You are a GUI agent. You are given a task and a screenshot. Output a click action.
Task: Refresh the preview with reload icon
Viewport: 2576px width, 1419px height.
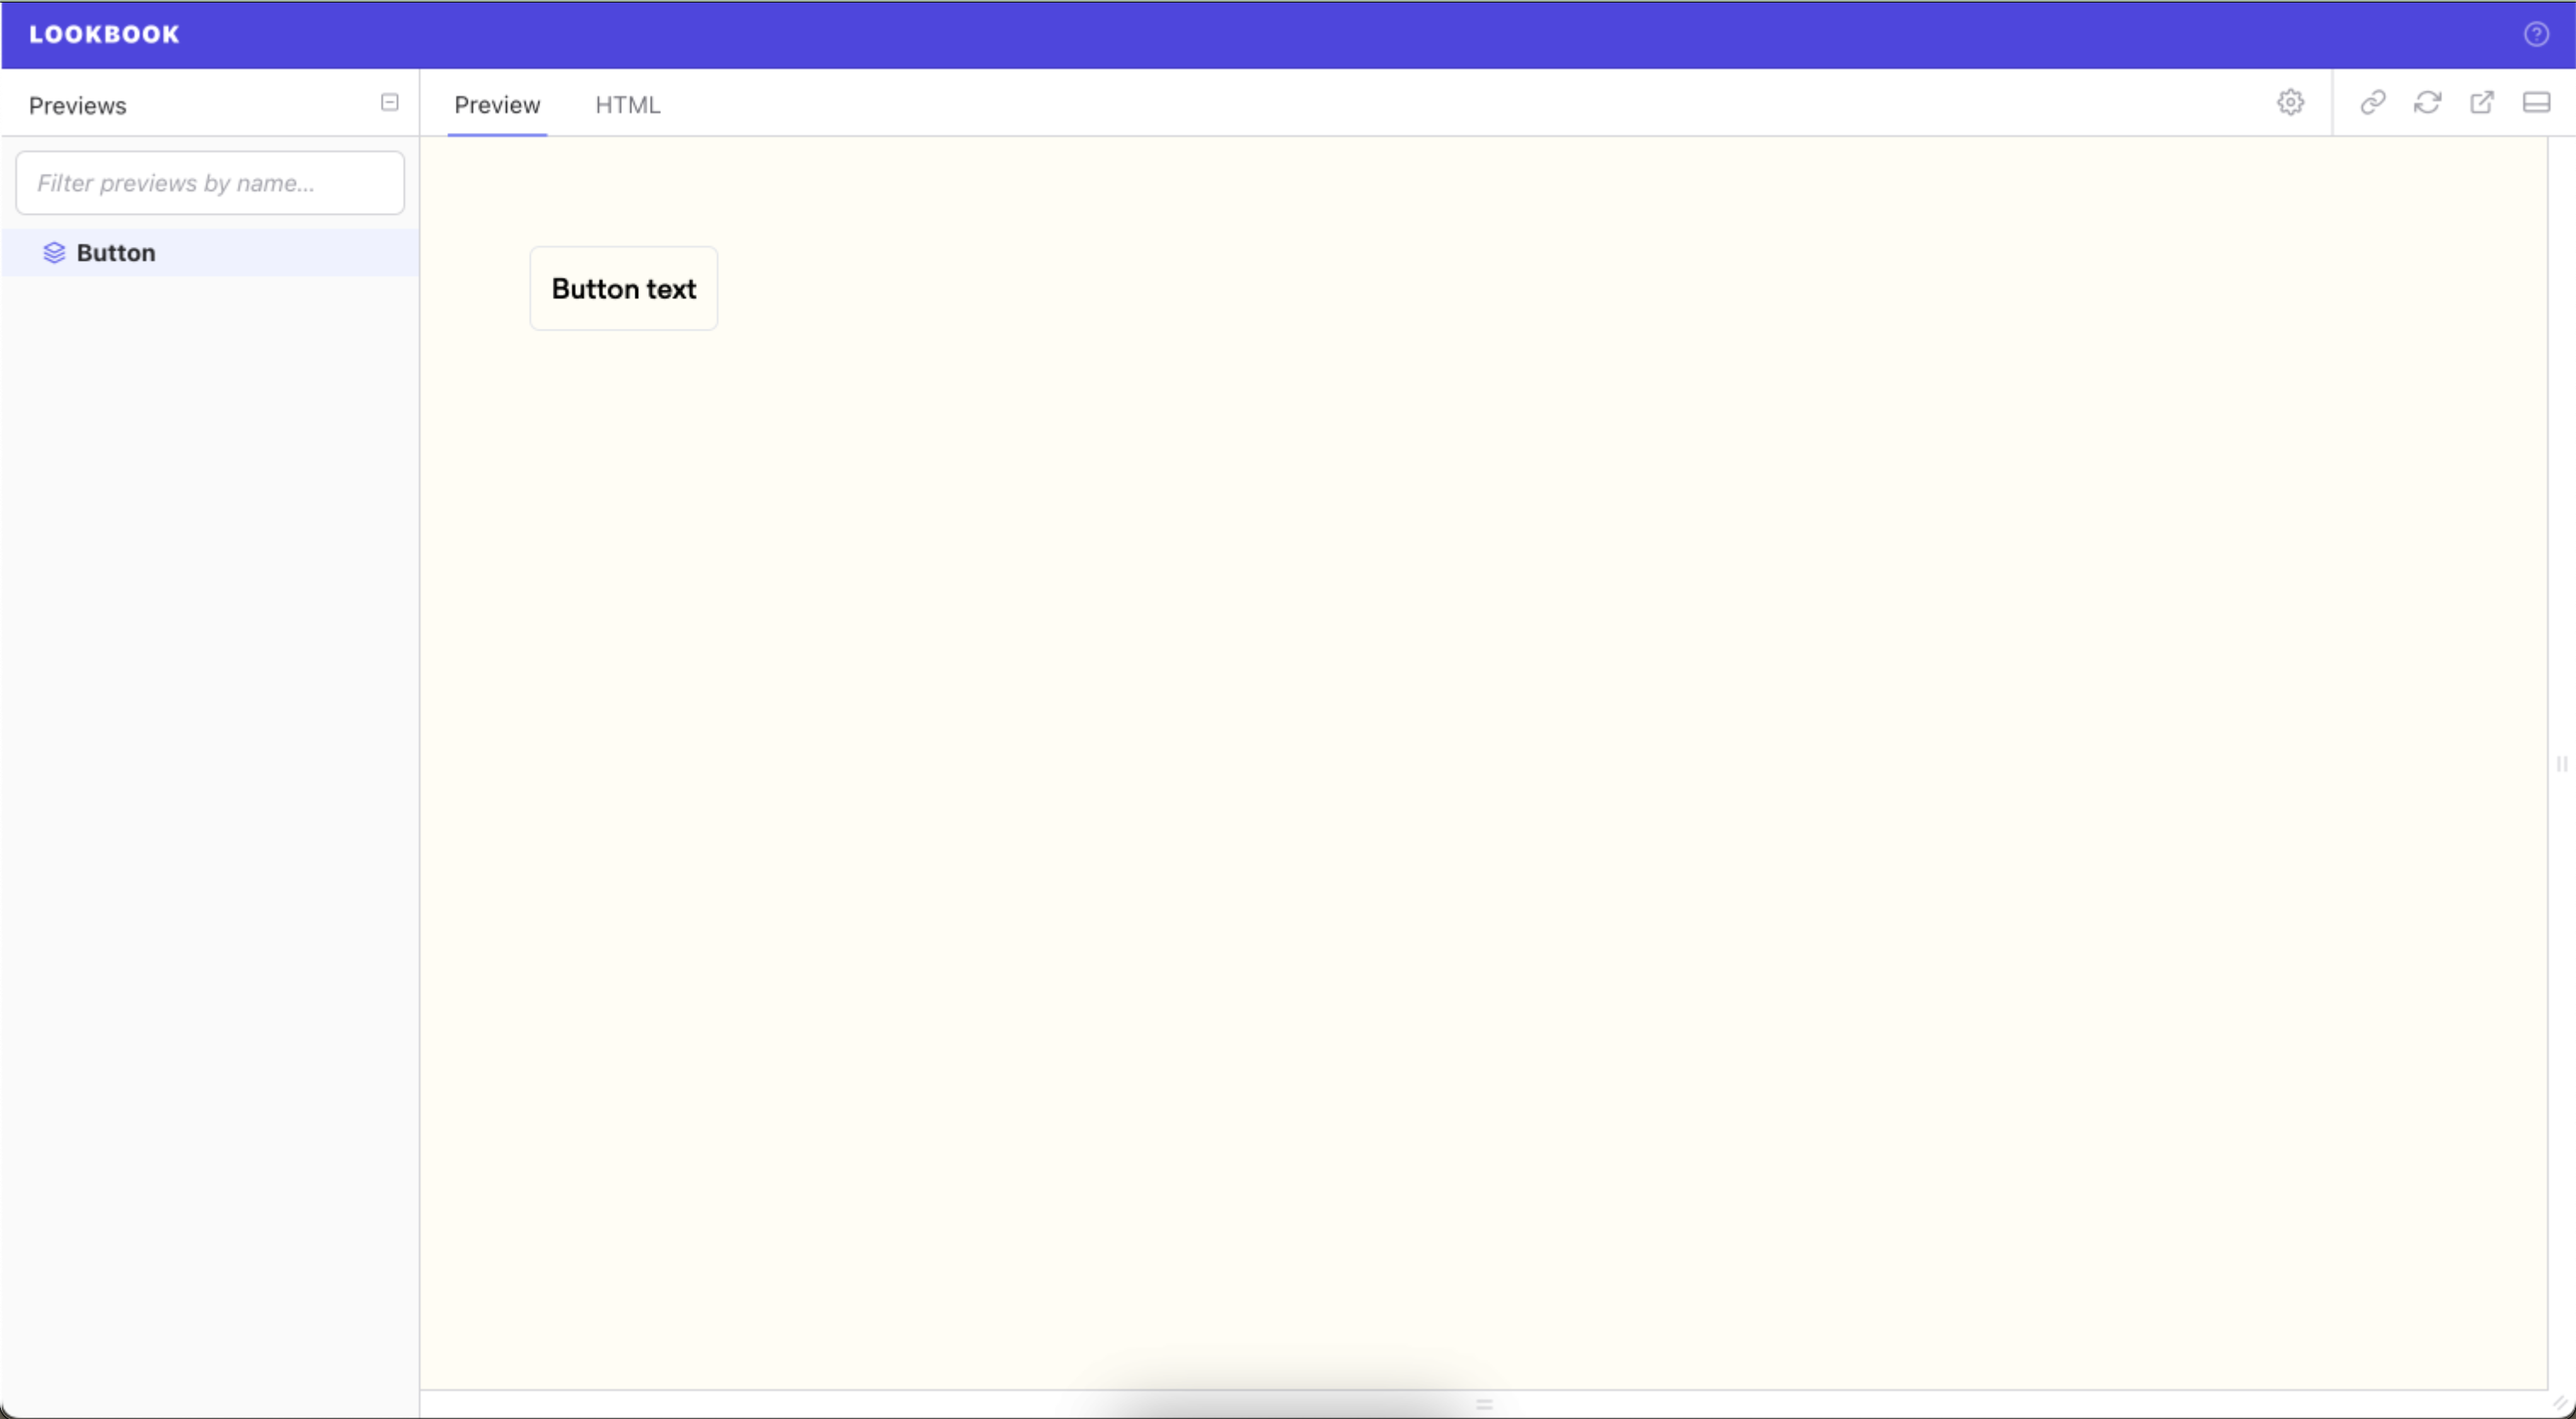tap(2427, 102)
